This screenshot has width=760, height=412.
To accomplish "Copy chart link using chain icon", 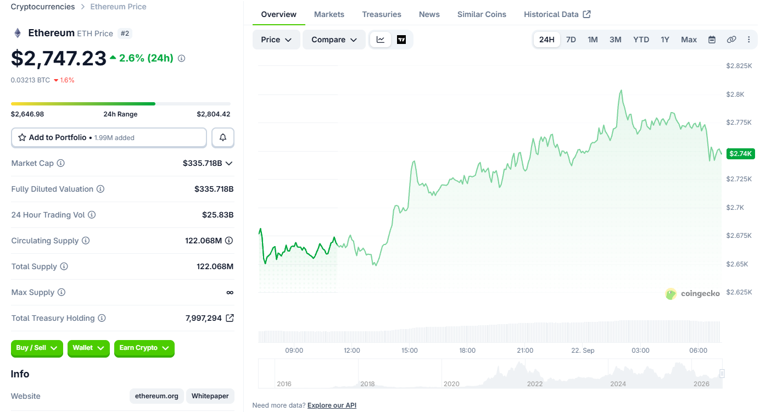I will (731, 40).
